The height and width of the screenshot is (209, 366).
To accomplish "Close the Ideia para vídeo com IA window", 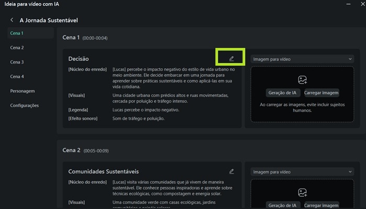I will (363, 4).
